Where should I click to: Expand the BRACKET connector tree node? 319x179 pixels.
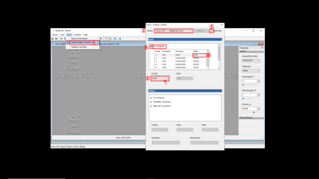point(151,106)
